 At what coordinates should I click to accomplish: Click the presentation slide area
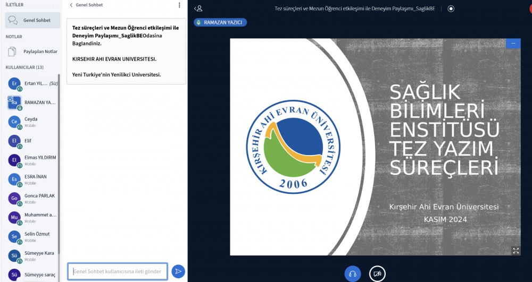[375, 147]
